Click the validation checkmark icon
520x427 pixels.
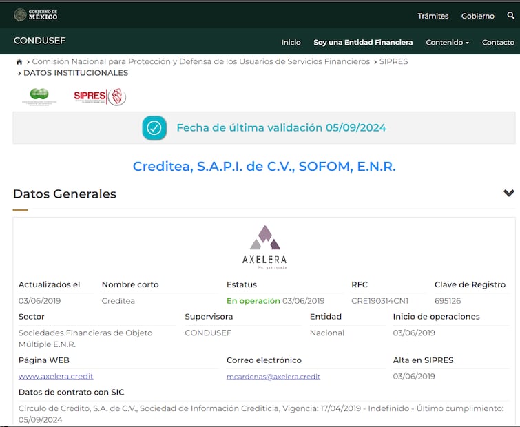coord(154,128)
